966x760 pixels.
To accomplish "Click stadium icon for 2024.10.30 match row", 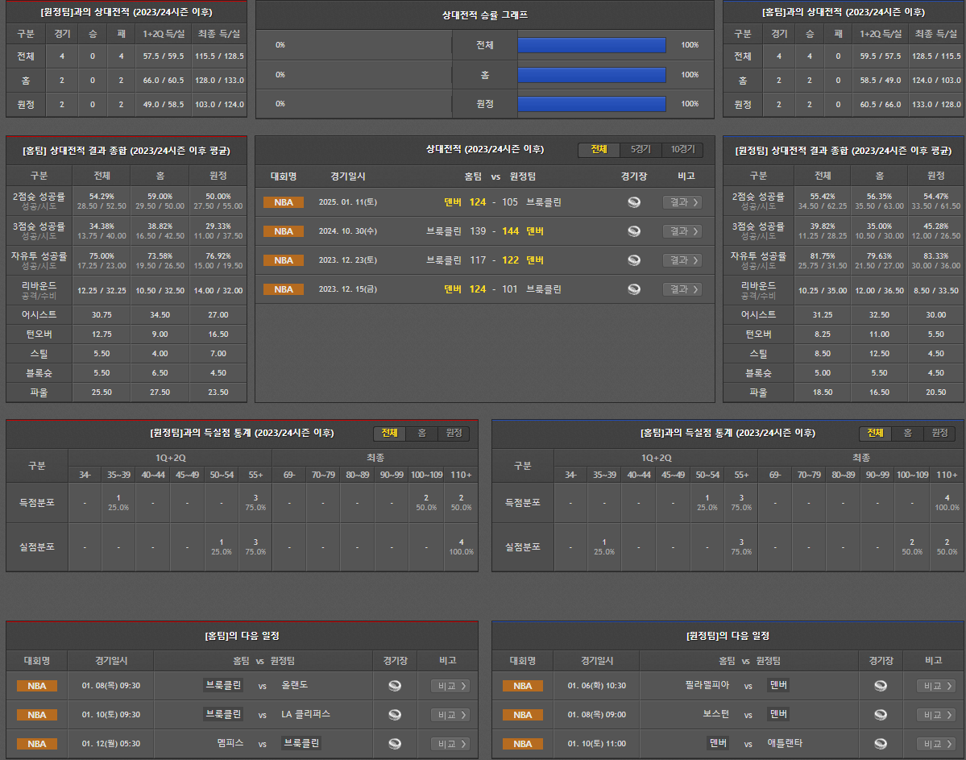I will [634, 231].
